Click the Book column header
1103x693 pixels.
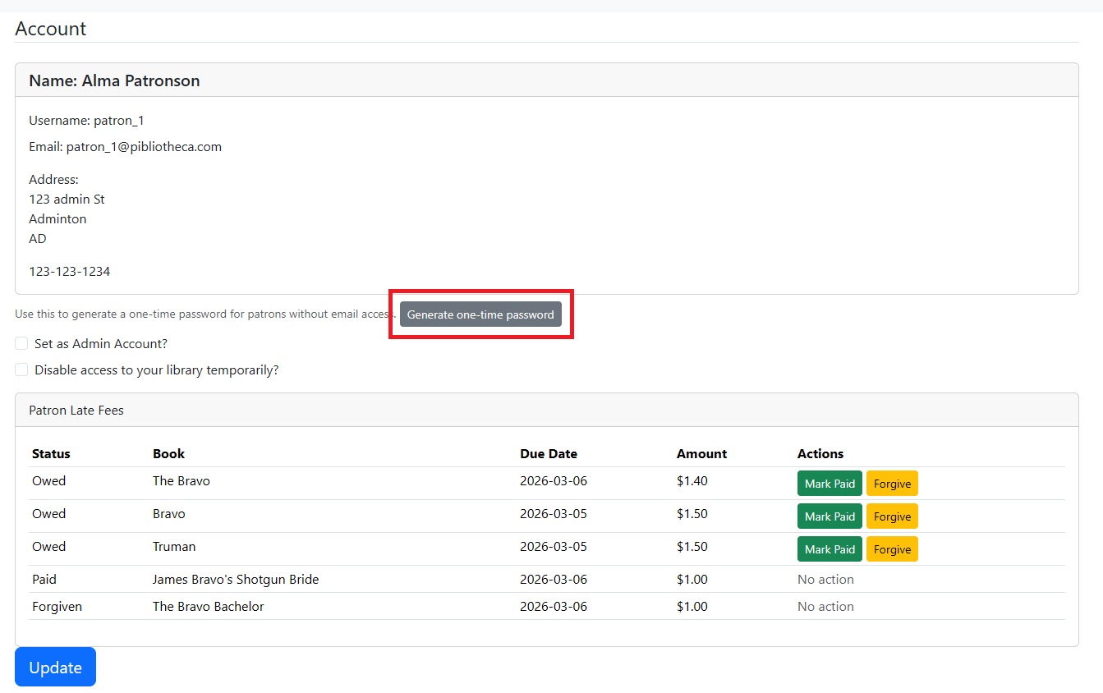tap(168, 453)
